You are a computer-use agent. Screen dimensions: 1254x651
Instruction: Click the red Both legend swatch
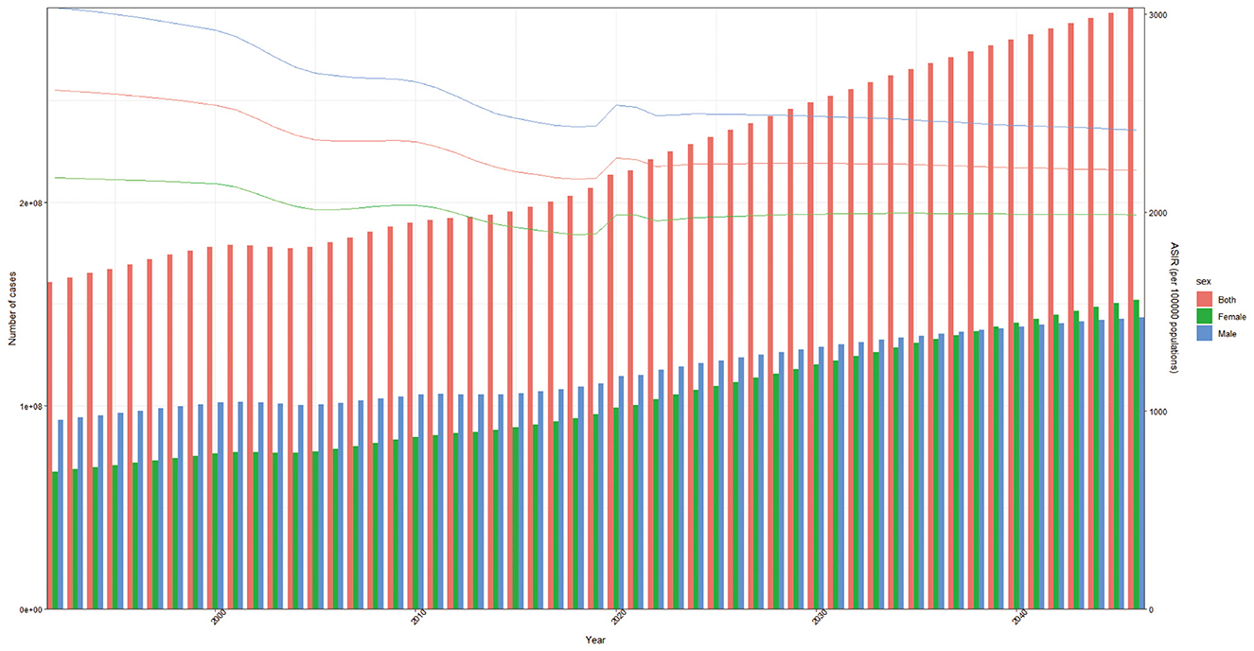tap(1204, 300)
